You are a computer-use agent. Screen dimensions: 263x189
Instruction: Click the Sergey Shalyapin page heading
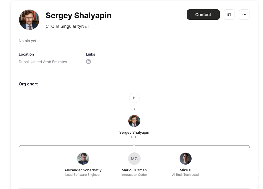pos(78,16)
